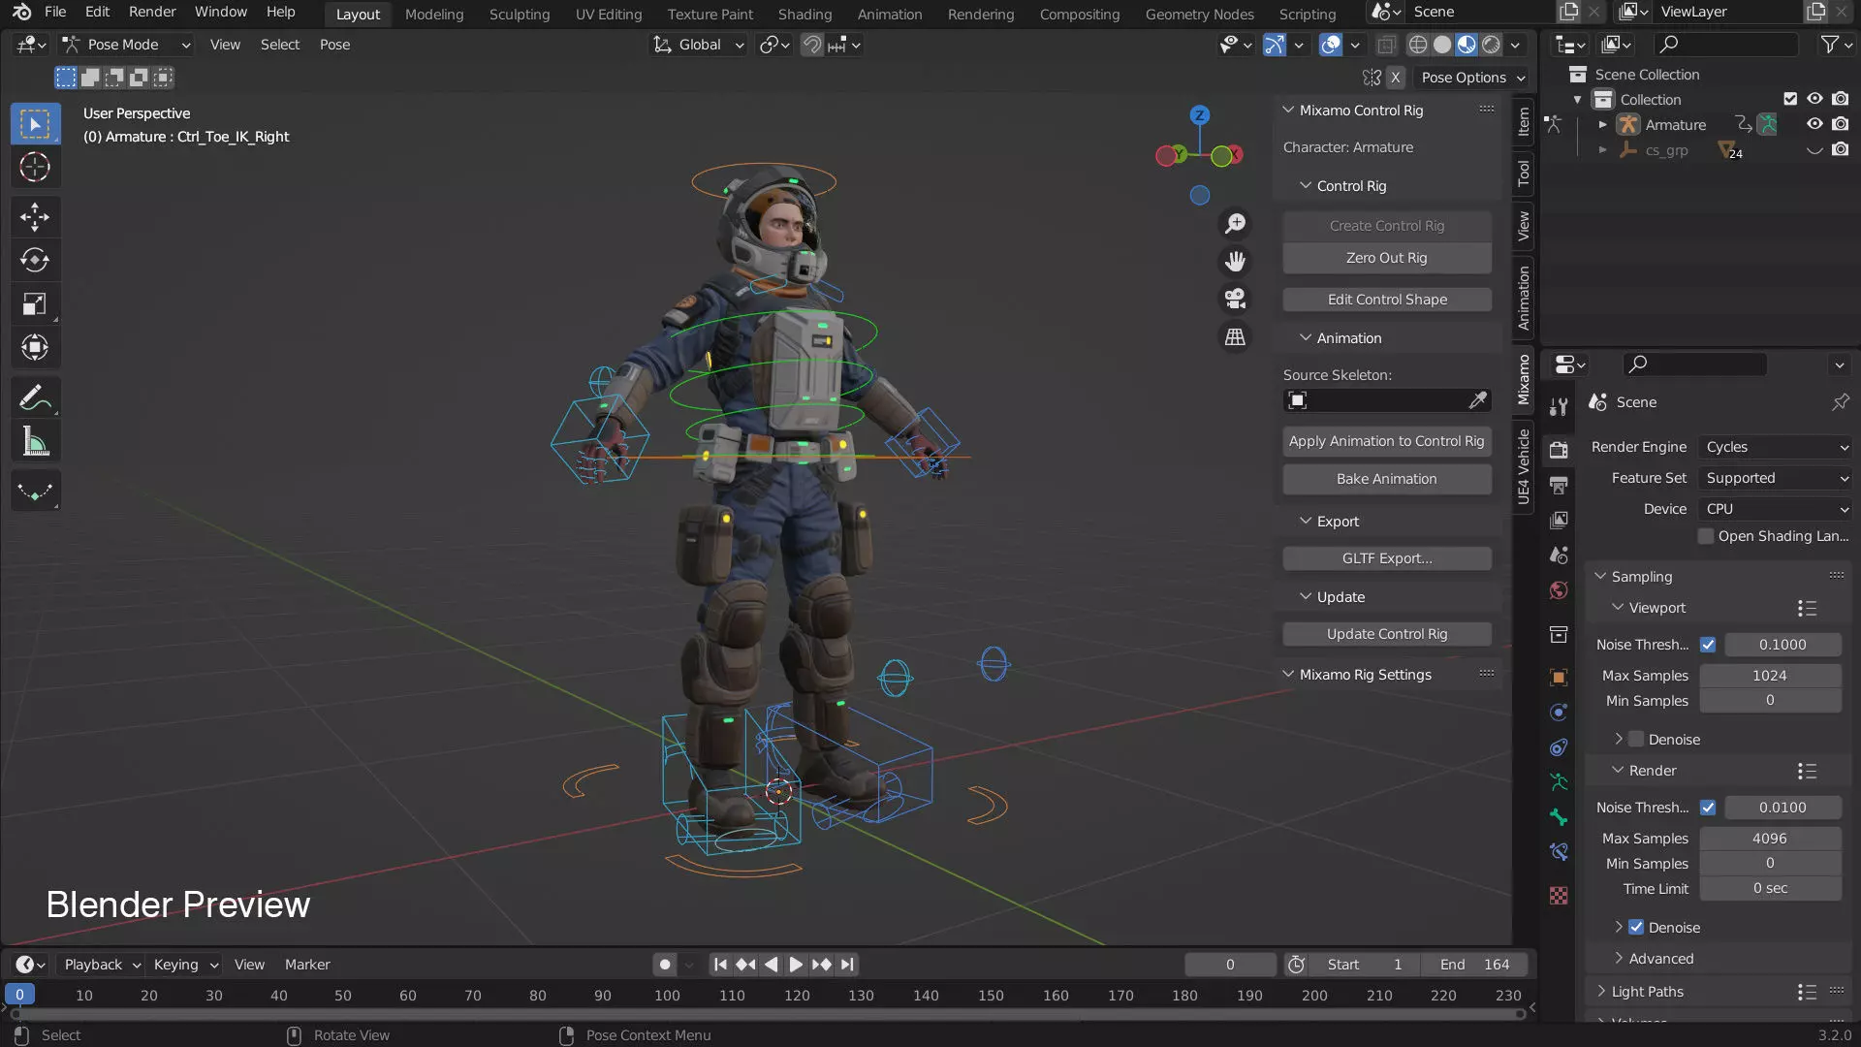This screenshot has height=1047, width=1861.
Task: Switch to the Geometry Nodes workspace tab
Action: [1199, 14]
